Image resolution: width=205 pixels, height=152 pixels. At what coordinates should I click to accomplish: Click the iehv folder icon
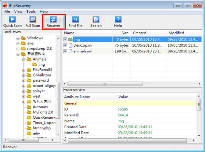[x=29, y=133]
